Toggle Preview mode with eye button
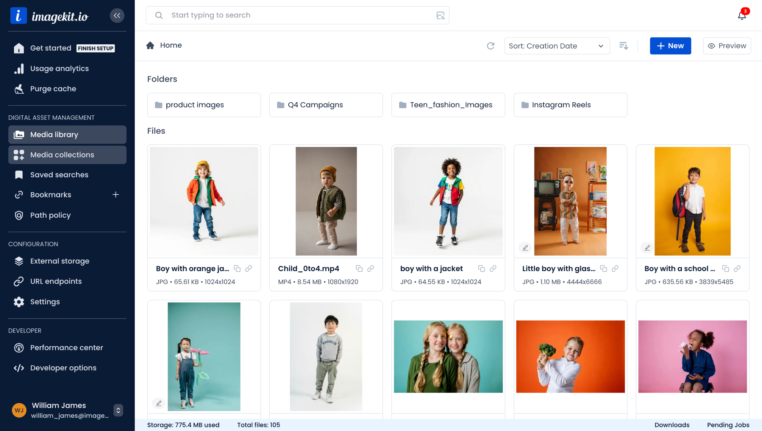The image size is (762, 431). click(727, 46)
